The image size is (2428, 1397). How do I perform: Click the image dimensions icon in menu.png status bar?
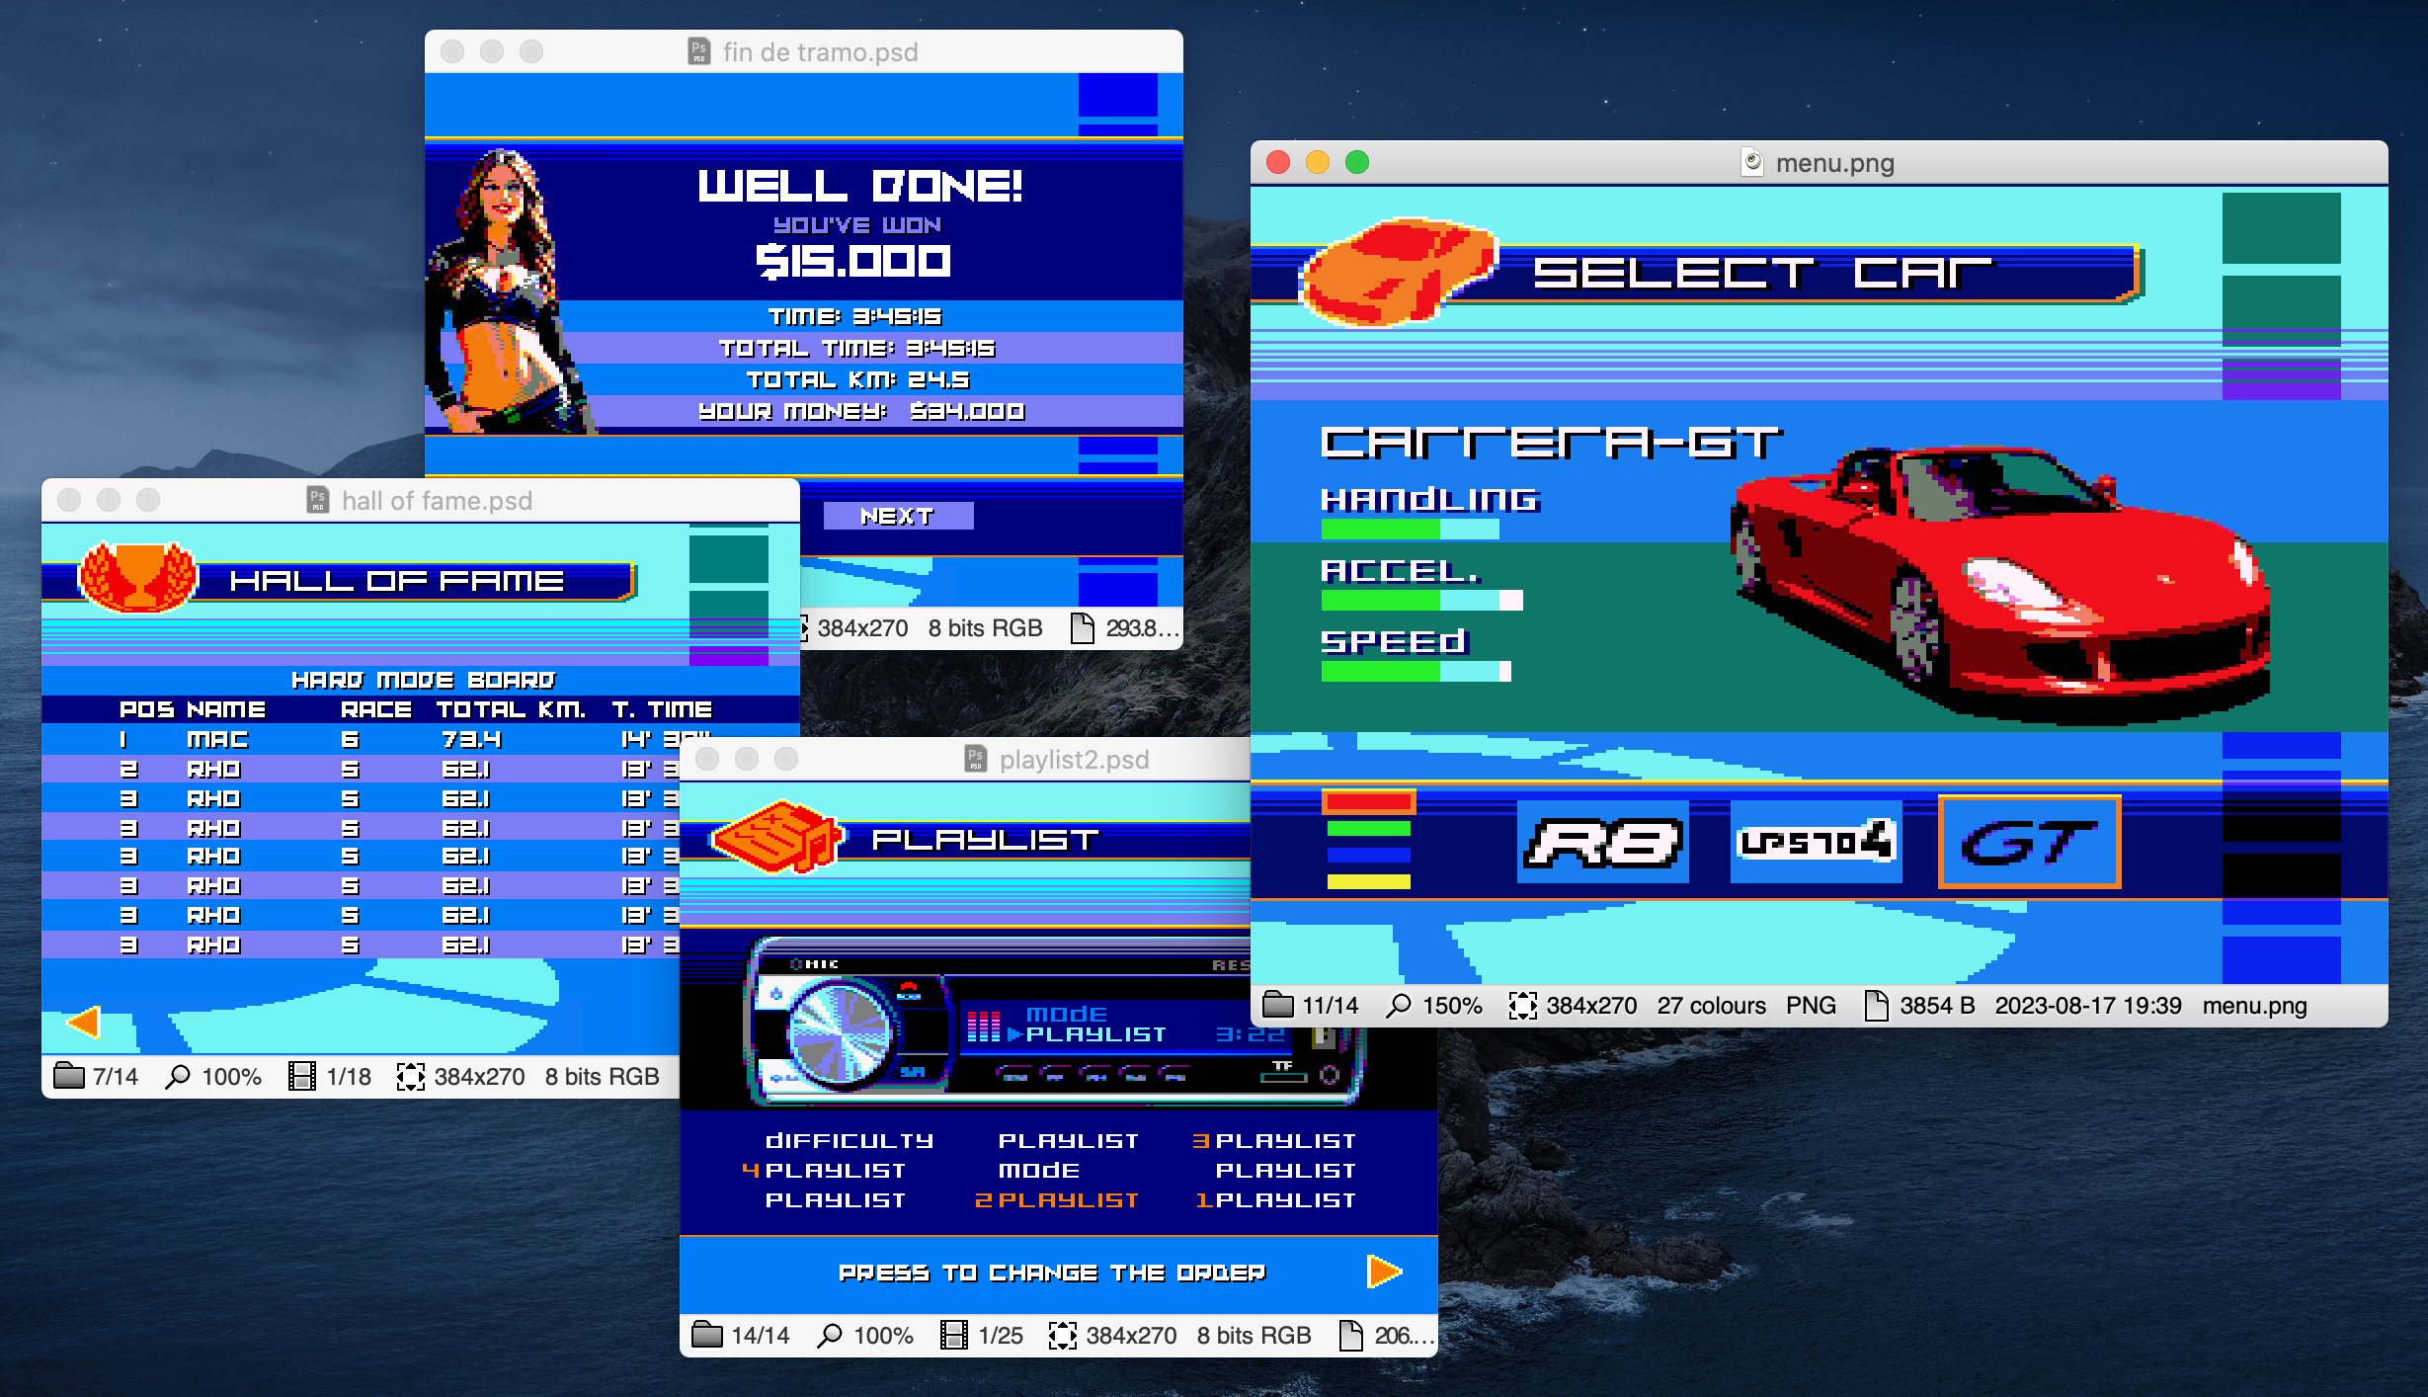[1522, 1005]
